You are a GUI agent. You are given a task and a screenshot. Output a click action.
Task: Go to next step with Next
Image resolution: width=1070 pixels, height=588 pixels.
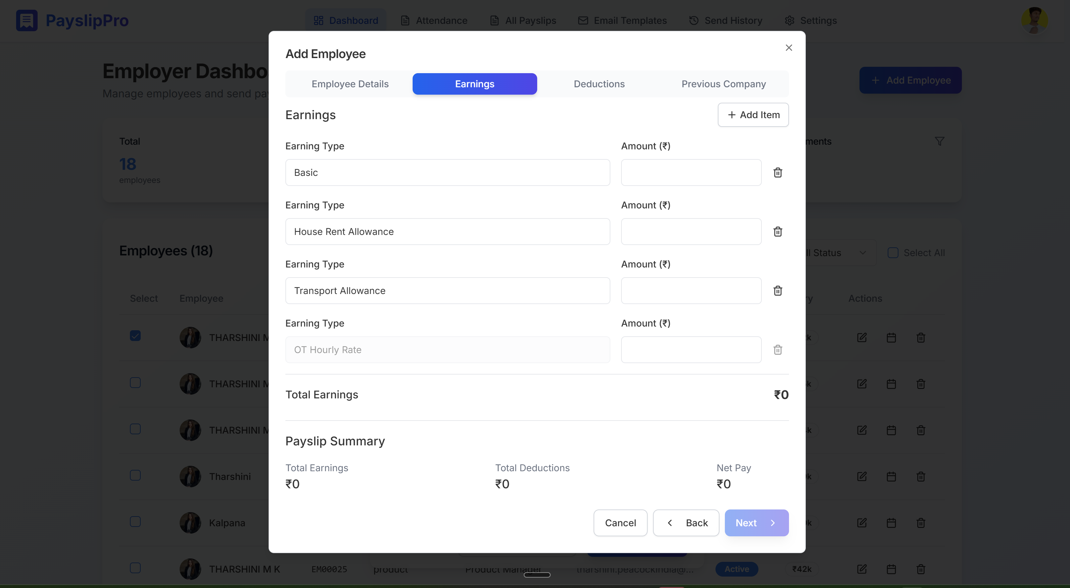pyautogui.click(x=756, y=523)
